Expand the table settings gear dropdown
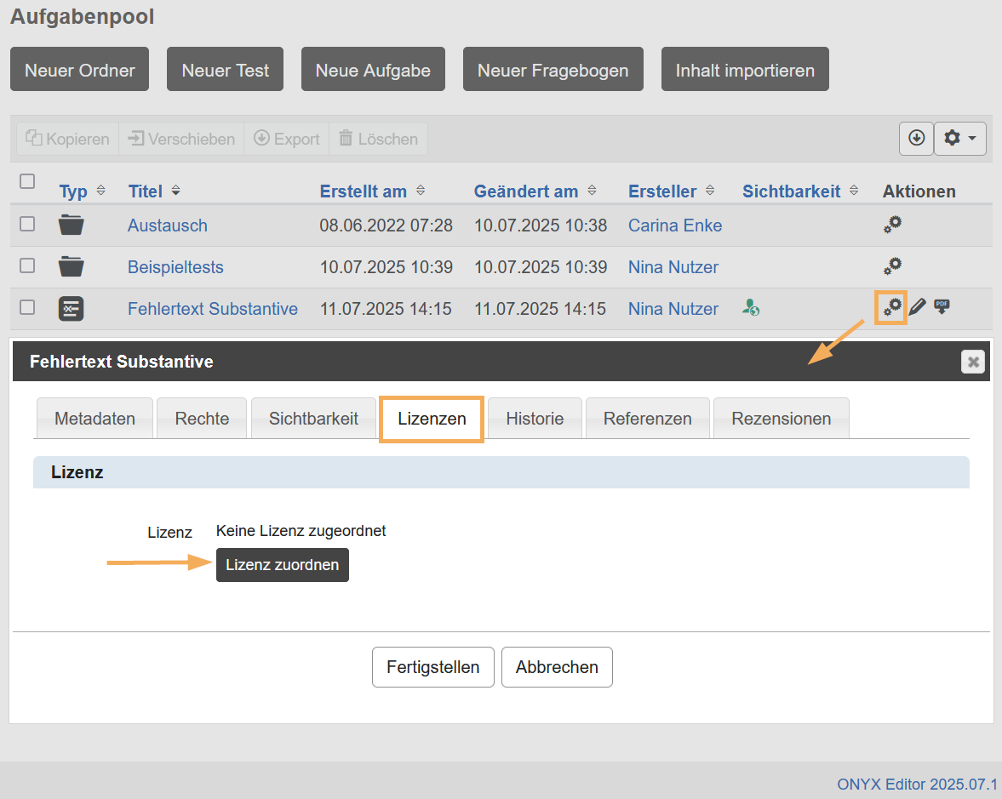The image size is (1002, 799). (x=959, y=138)
